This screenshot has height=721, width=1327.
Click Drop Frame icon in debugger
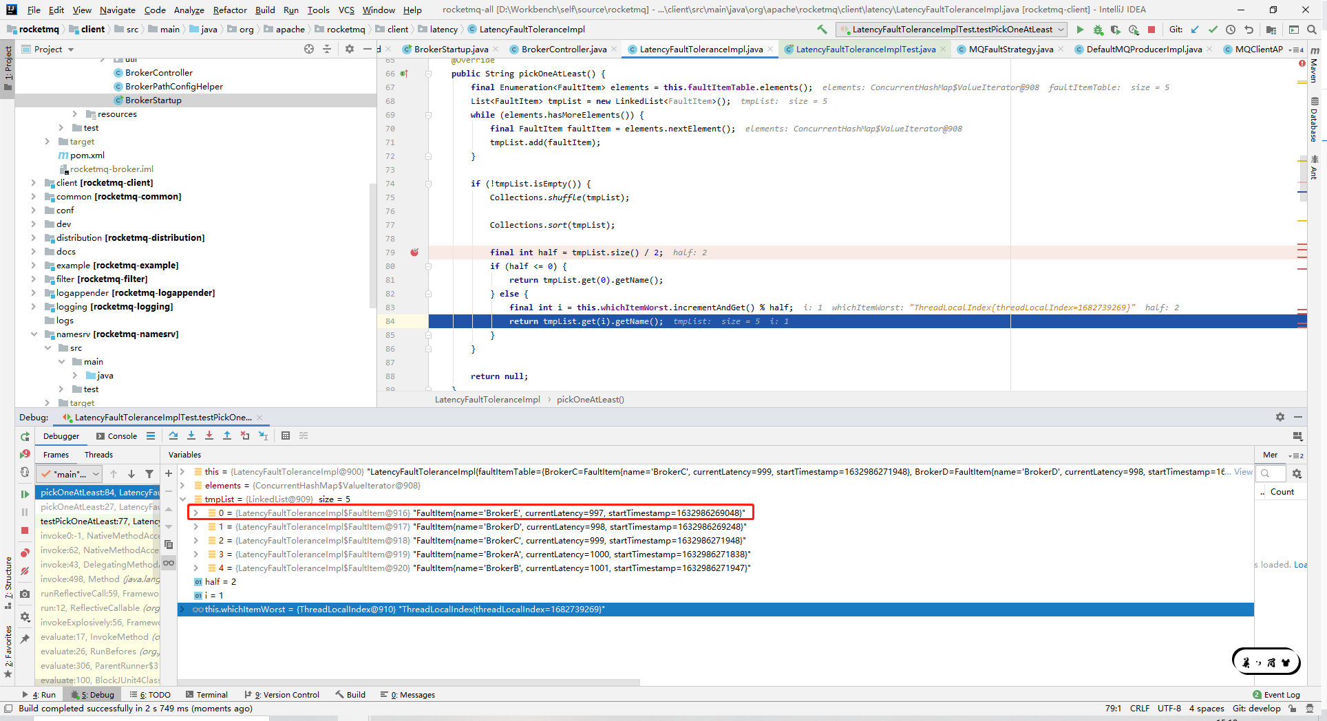coord(245,435)
